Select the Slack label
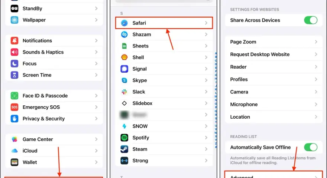The width and height of the screenshot is (327, 178). 139,92
